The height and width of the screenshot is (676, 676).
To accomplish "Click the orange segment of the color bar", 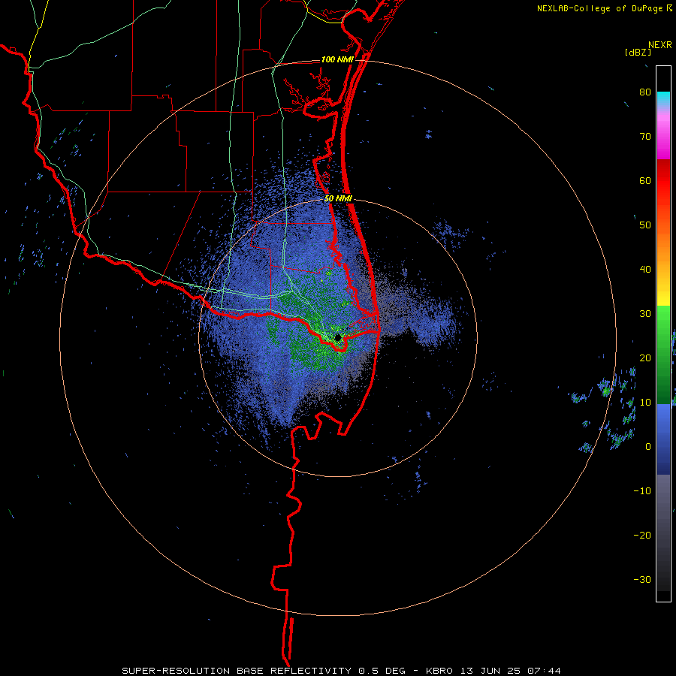I will pyautogui.click(x=663, y=246).
